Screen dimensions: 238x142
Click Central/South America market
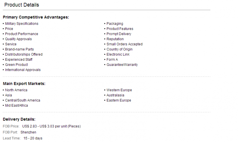point(23,100)
